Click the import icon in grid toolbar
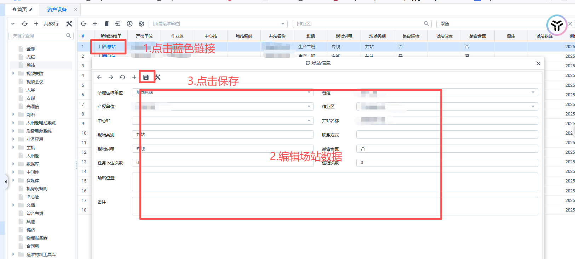The image size is (575, 259). pos(118,24)
